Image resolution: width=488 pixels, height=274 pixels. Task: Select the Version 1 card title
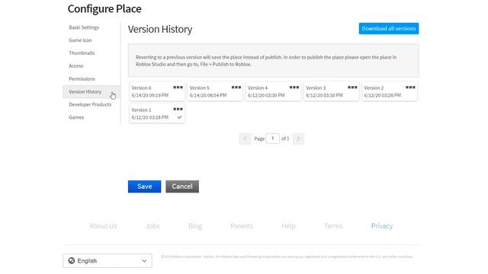141,110
